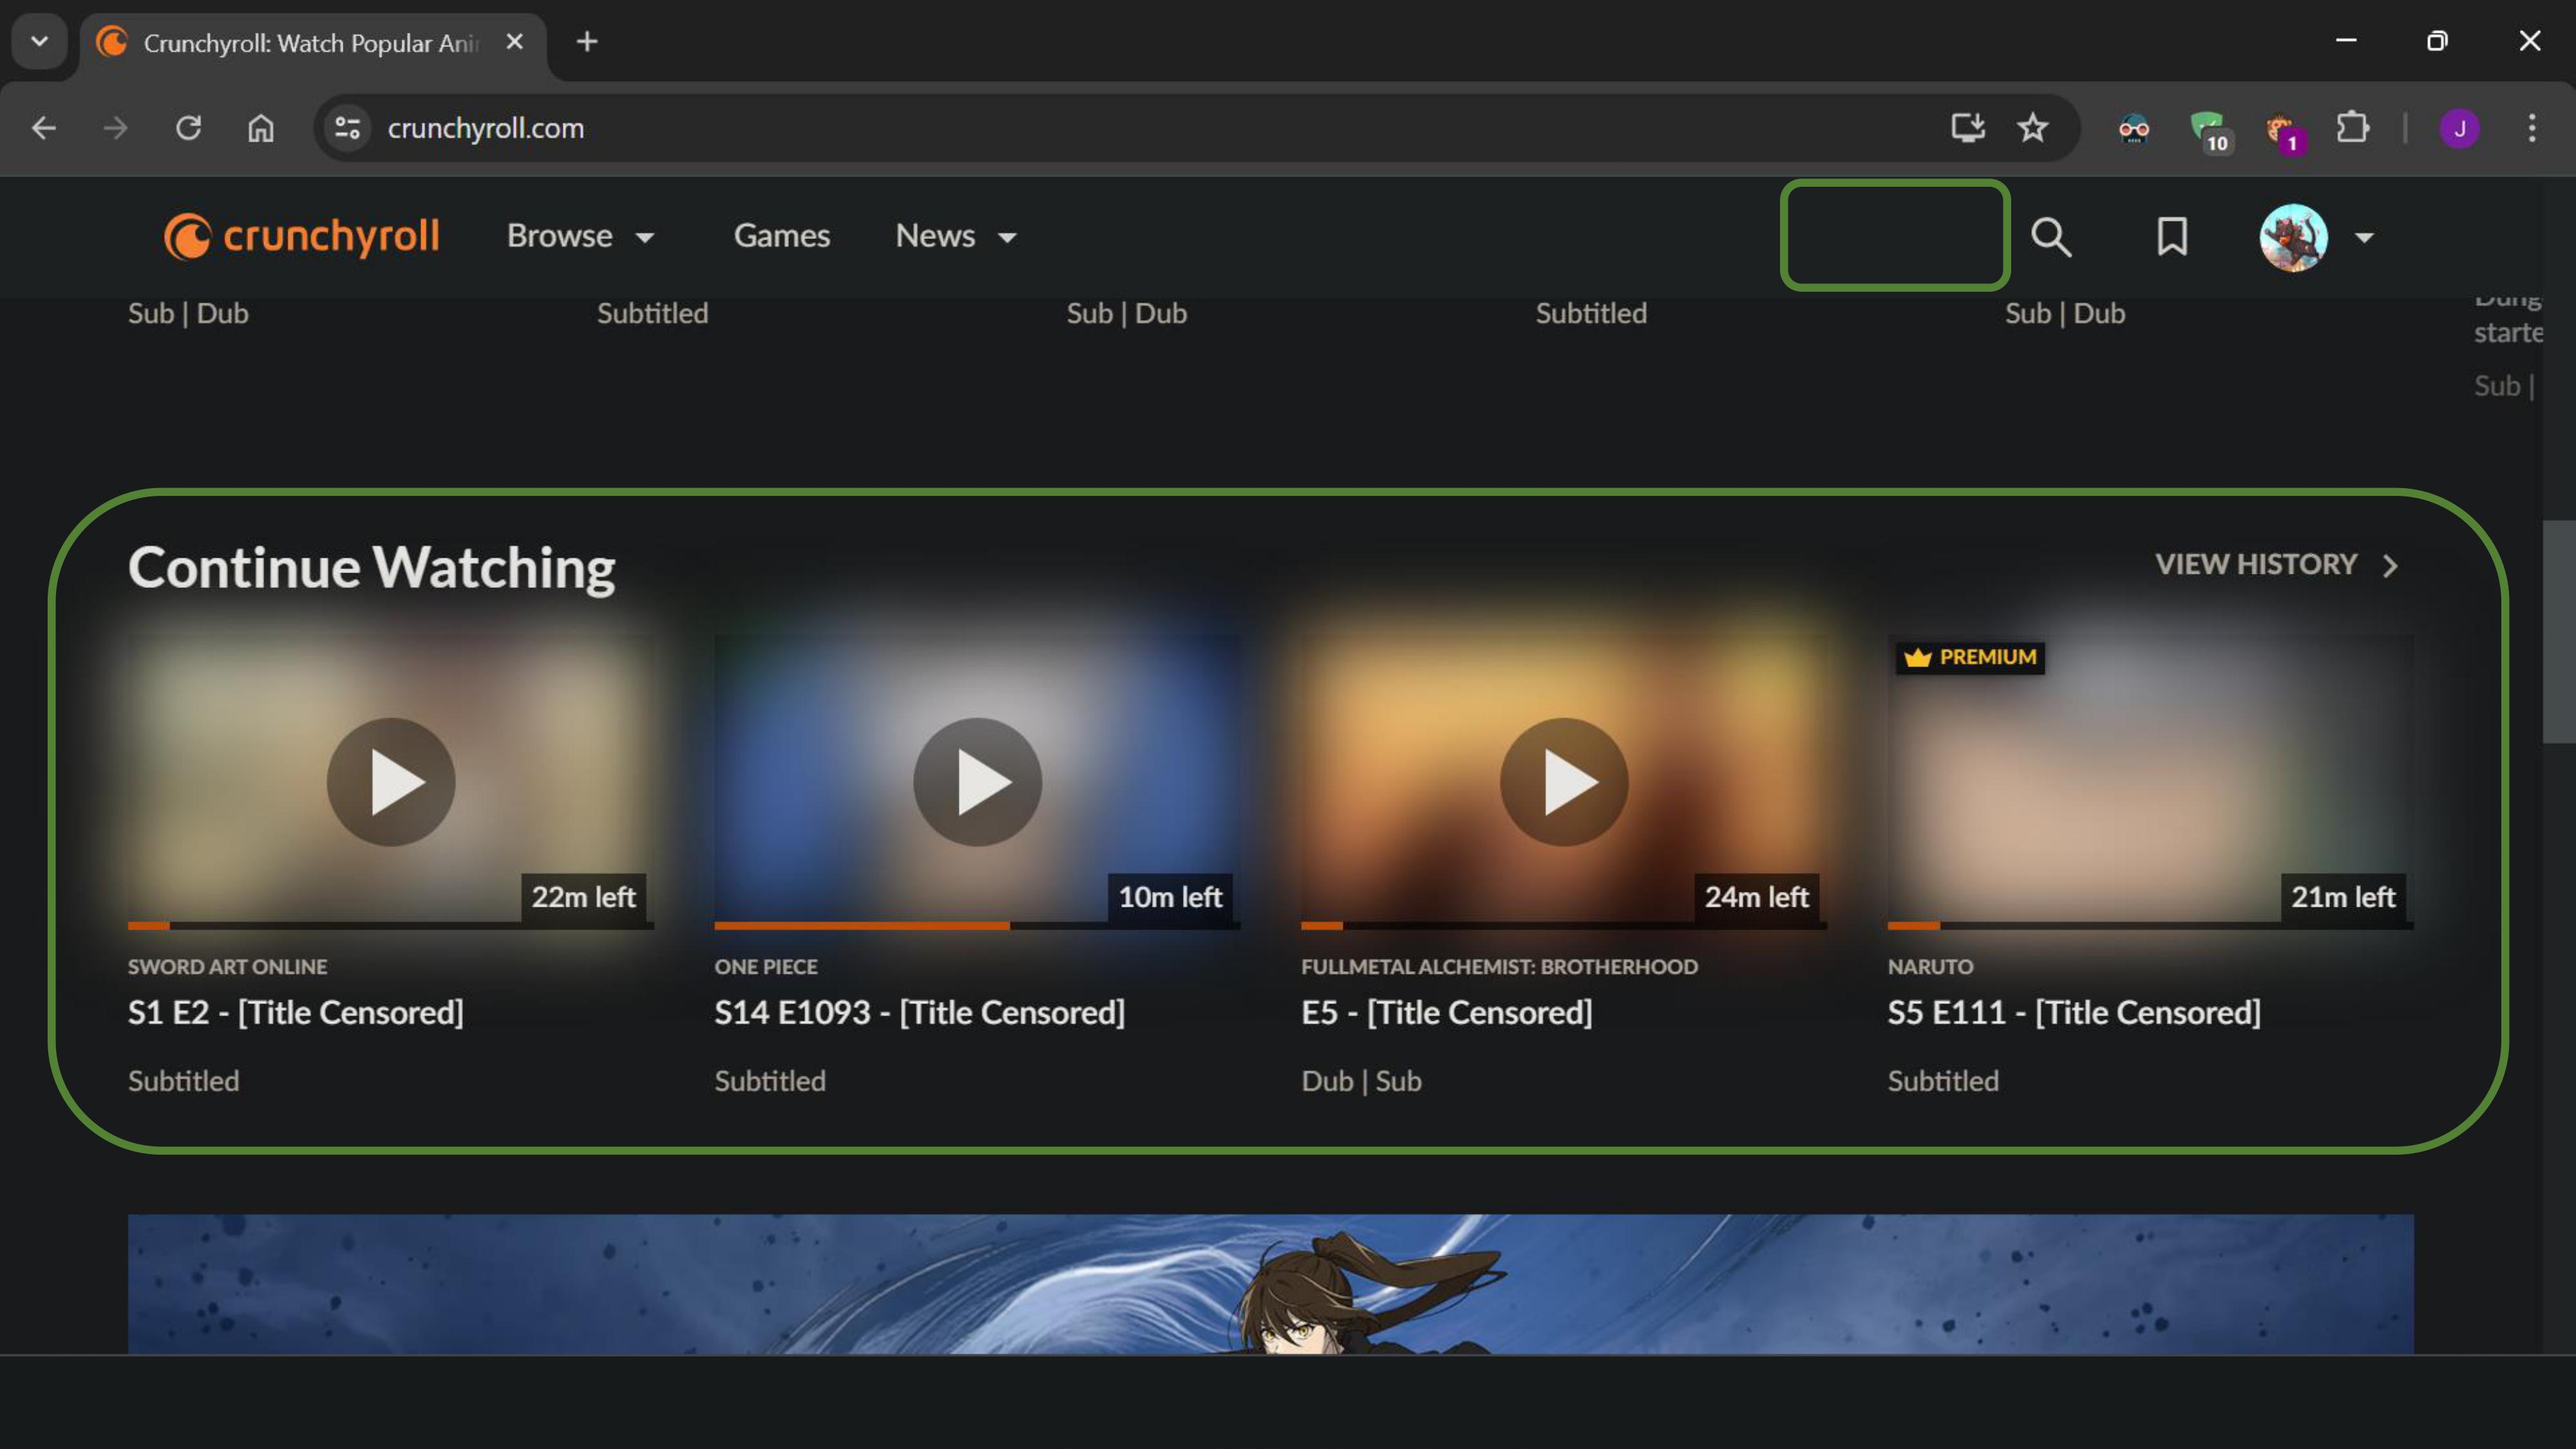
Task: Play Sword Art Online S1 E2
Action: point(391,782)
